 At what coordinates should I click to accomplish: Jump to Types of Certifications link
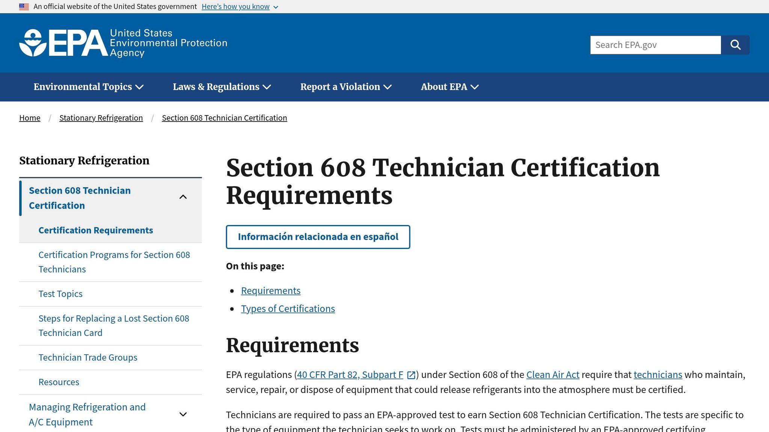tap(288, 309)
